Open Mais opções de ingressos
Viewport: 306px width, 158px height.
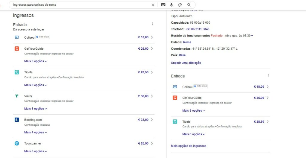pos(189,146)
